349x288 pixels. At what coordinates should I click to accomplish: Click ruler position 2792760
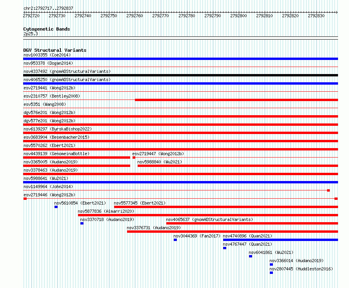(135, 16)
